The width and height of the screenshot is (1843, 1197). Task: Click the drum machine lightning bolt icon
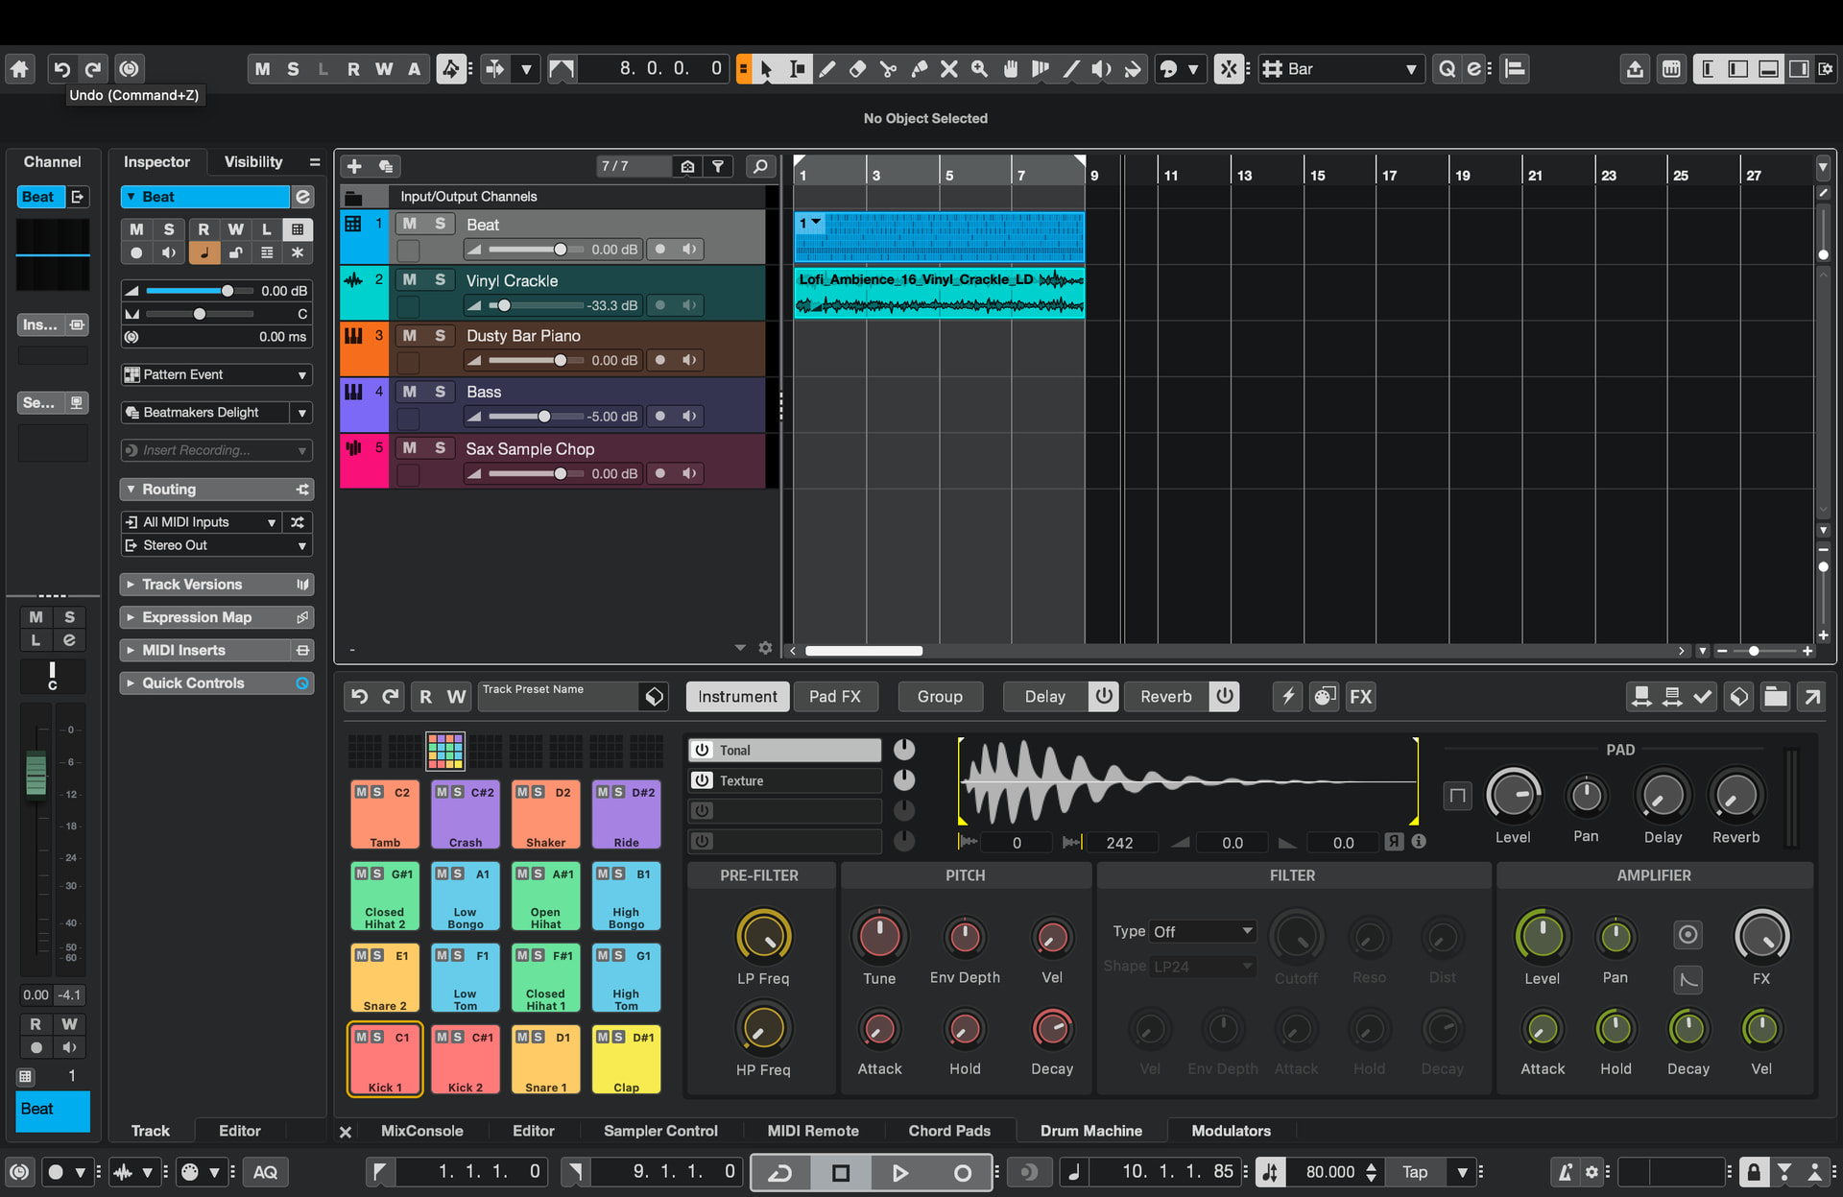coord(1288,697)
